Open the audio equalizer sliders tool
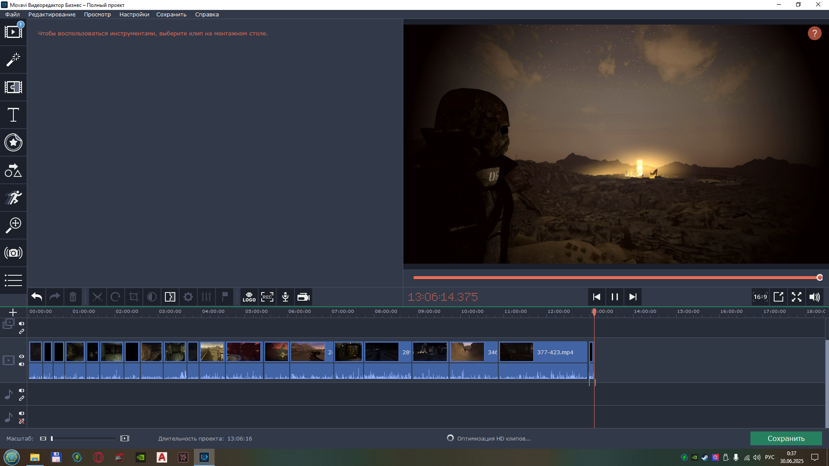This screenshot has height=466, width=829. coord(206,297)
